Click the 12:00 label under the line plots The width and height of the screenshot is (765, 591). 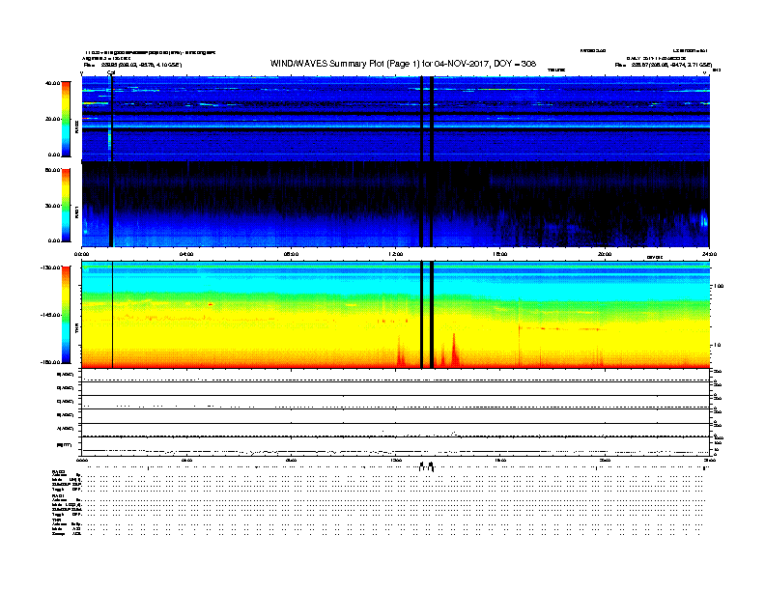tap(396, 460)
